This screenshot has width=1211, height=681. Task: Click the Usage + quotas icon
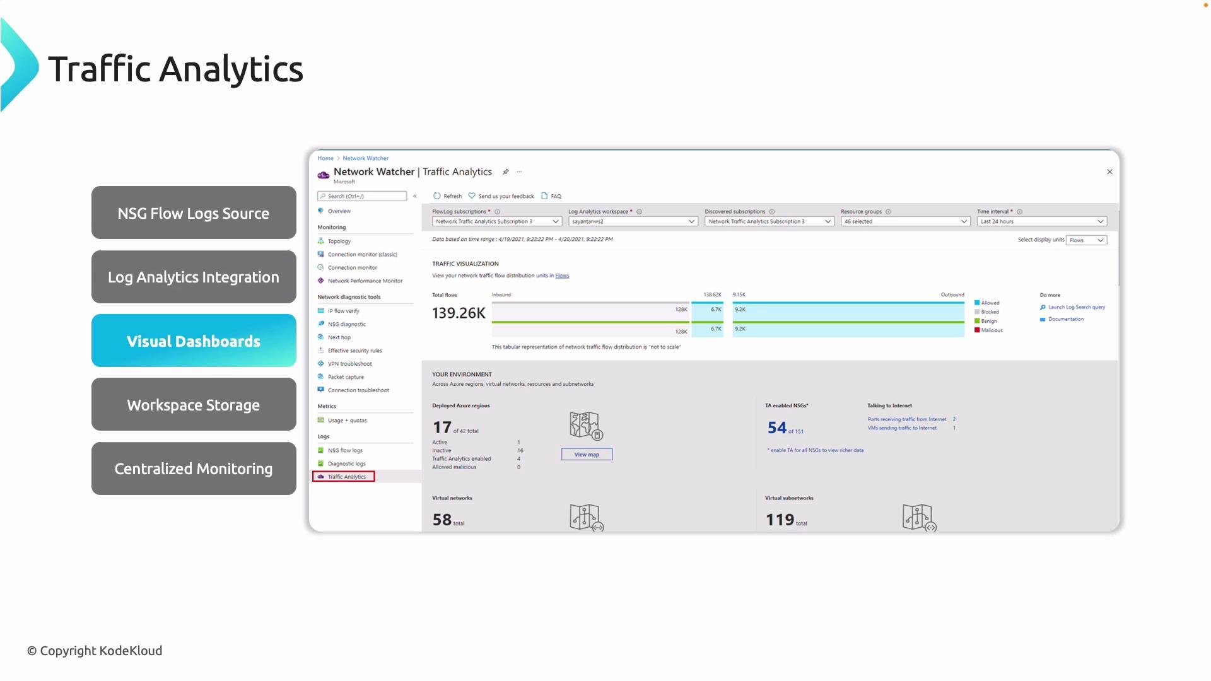click(320, 421)
